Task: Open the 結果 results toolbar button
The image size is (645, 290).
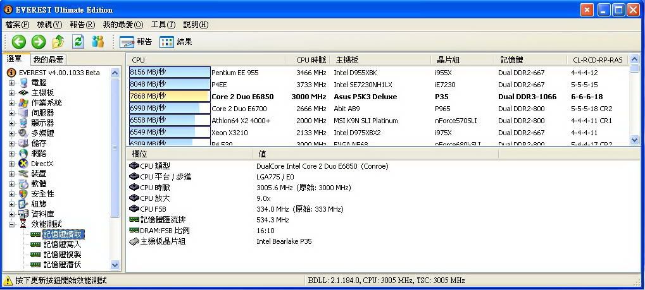Action: [x=175, y=42]
